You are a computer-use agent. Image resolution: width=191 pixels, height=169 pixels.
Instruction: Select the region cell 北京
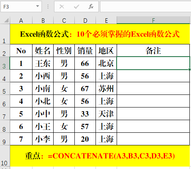[x=106, y=63]
